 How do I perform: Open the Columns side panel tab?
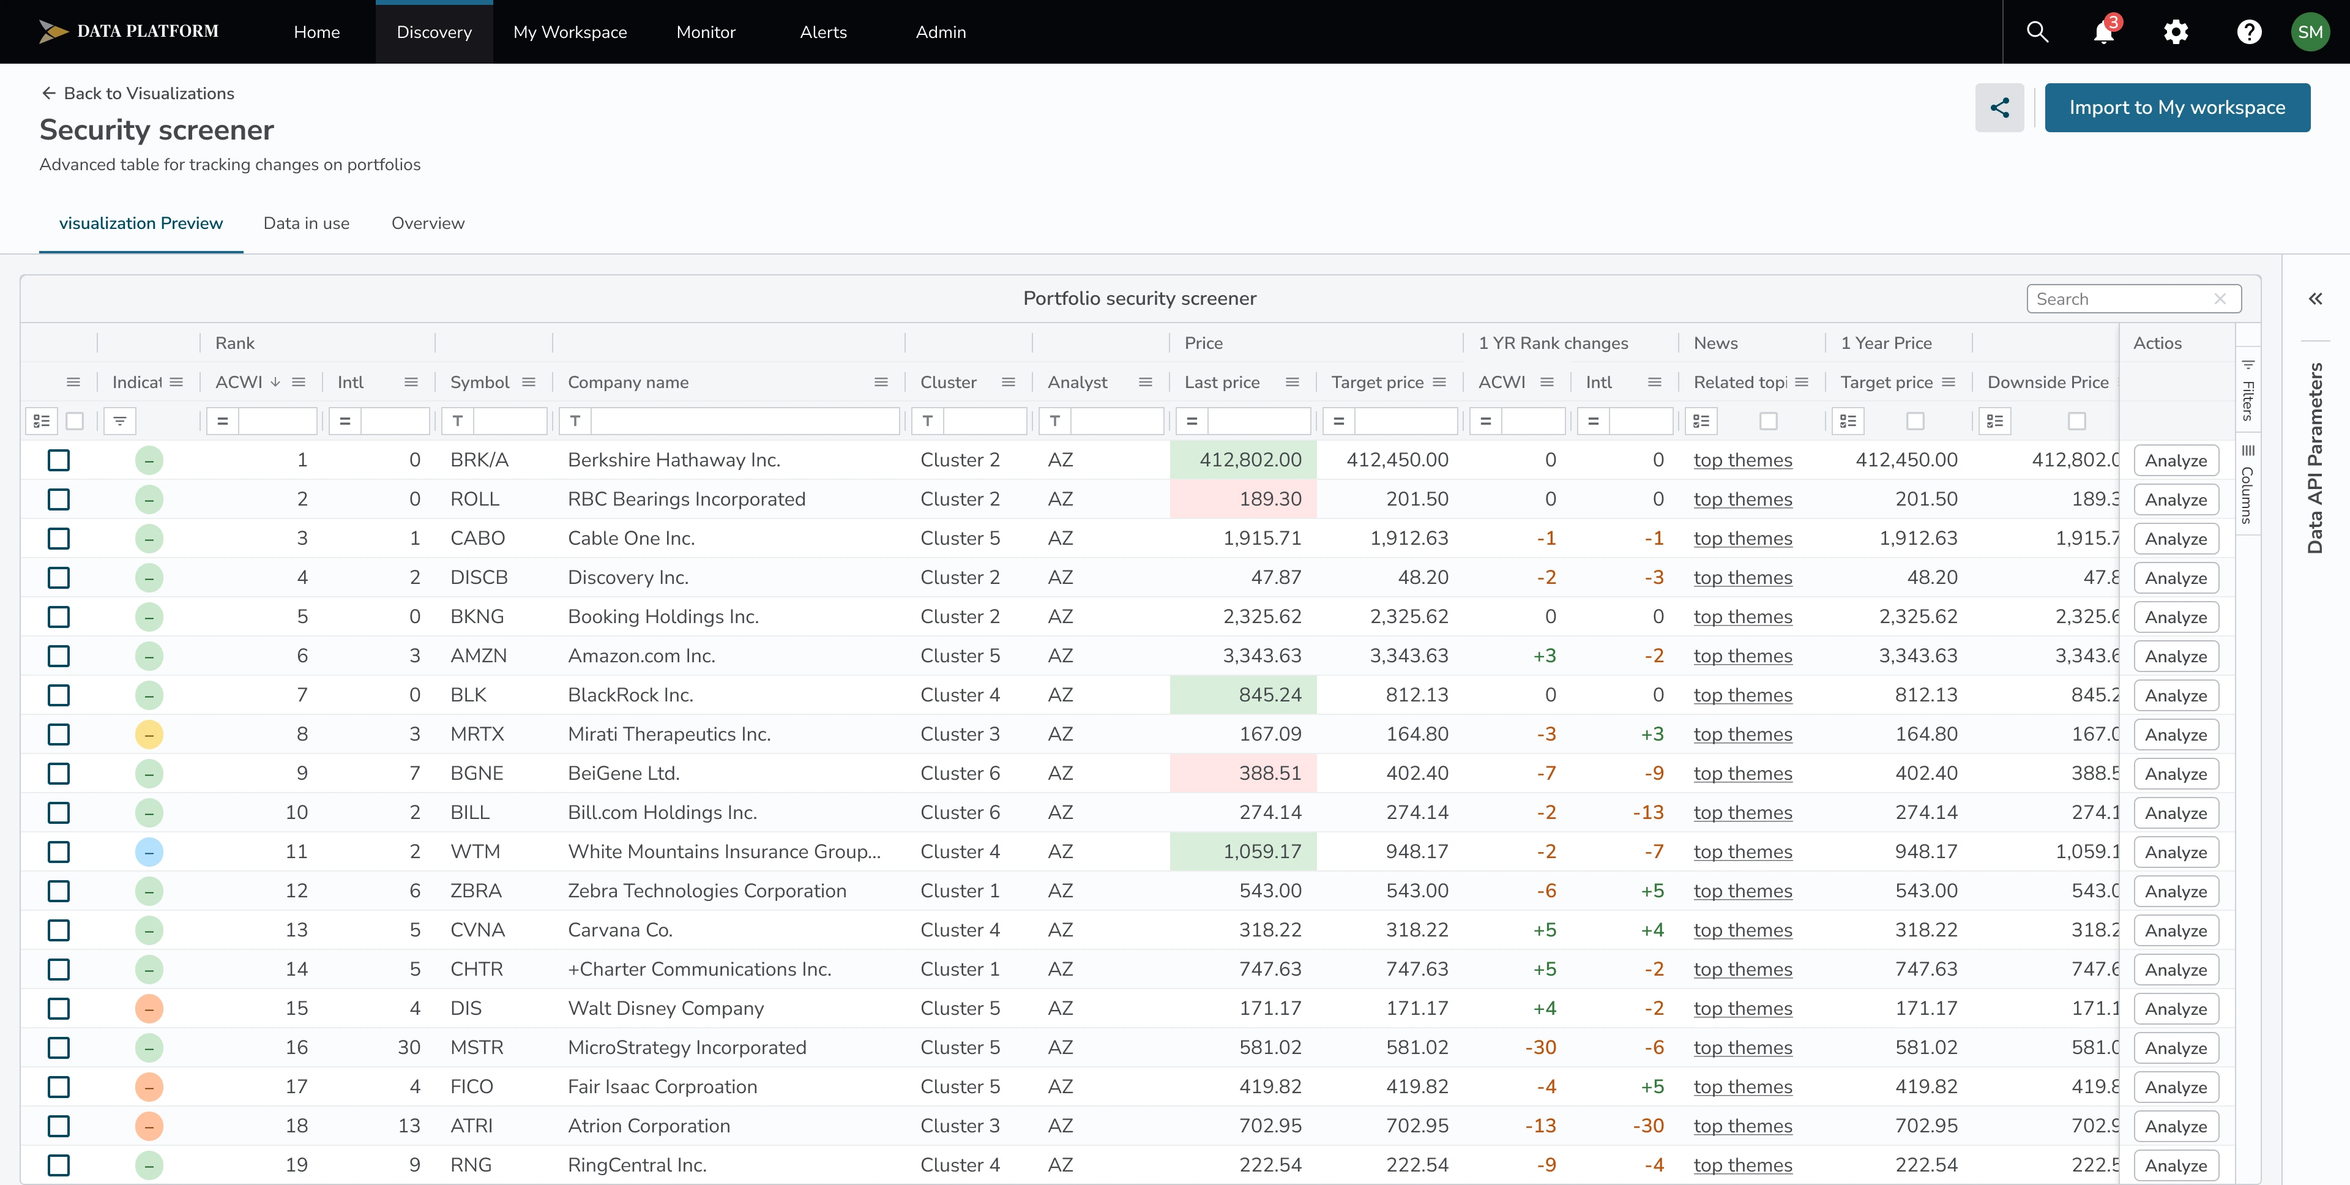(x=2247, y=484)
